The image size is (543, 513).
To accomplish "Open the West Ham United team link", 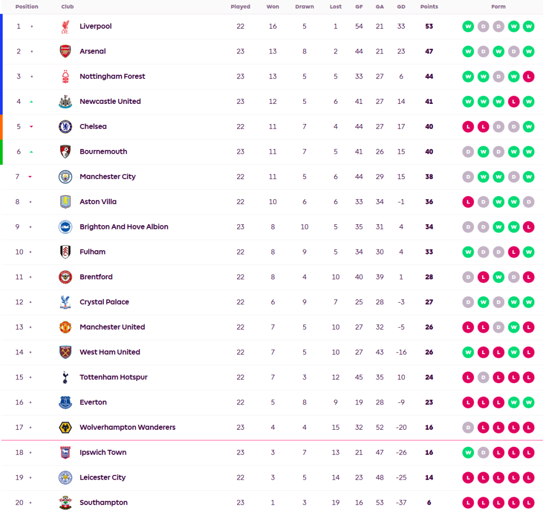I will 110,352.
